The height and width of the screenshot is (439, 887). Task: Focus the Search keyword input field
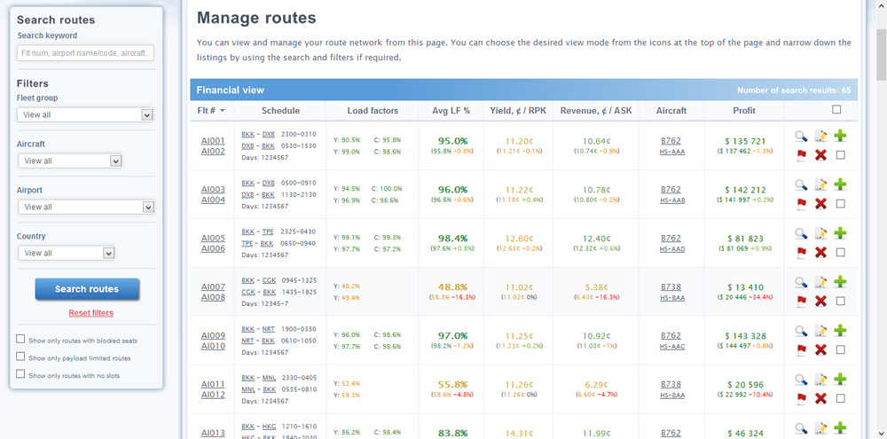[x=85, y=53]
